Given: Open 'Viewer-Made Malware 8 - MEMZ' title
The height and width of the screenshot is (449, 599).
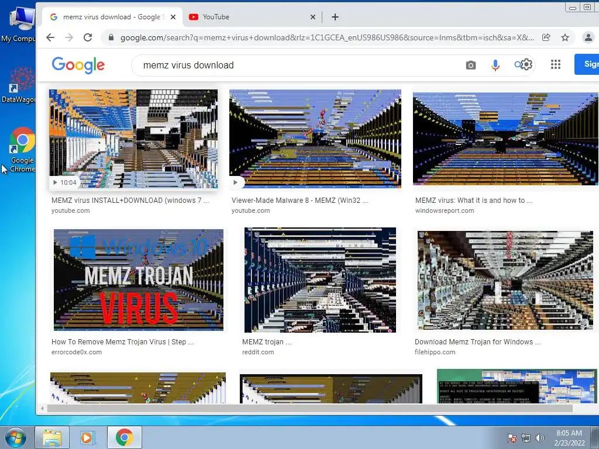Looking at the screenshot, I should pyautogui.click(x=299, y=200).
